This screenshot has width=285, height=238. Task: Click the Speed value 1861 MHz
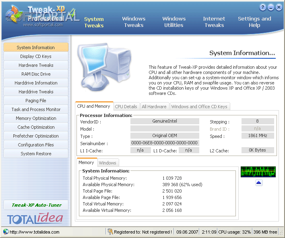(x=258, y=135)
